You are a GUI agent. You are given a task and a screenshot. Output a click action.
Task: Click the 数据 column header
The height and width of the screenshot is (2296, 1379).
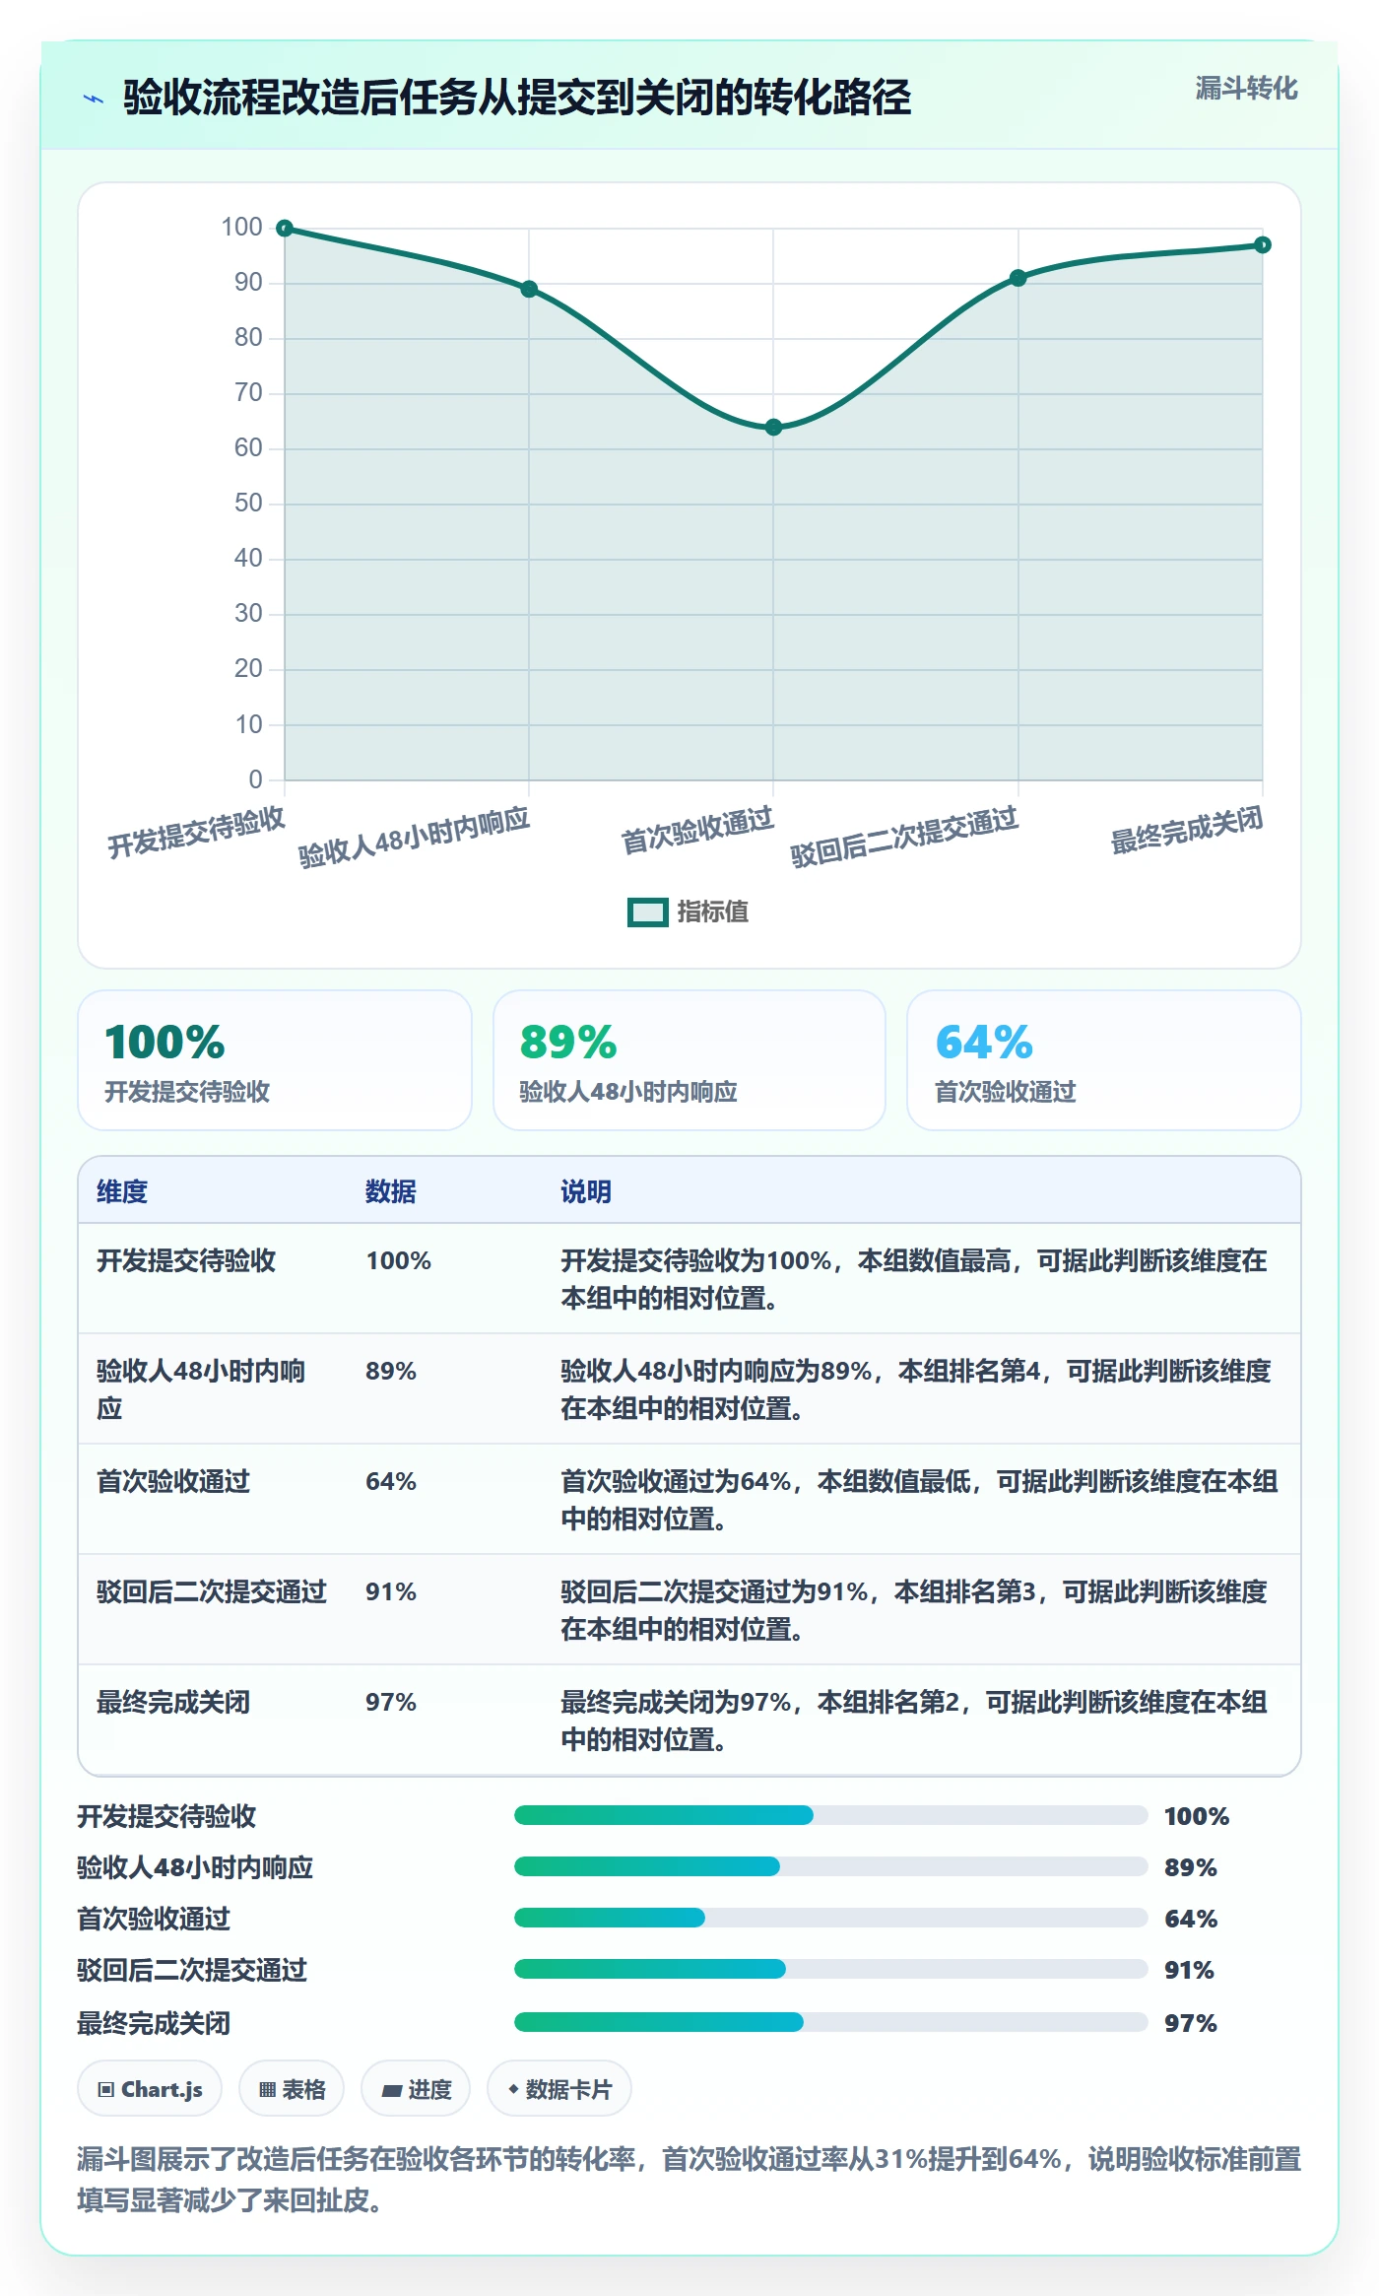pos(391,1191)
